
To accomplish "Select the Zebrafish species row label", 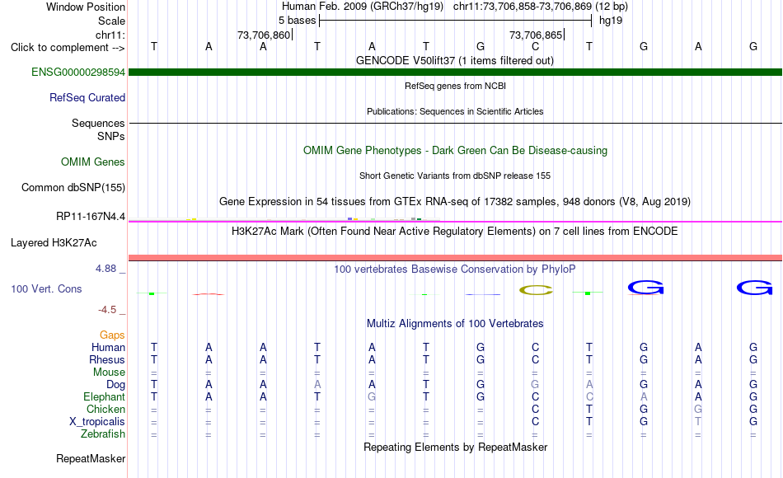I will point(103,433).
